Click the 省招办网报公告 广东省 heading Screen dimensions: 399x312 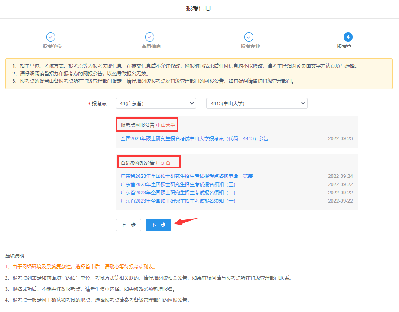coord(149,163)
